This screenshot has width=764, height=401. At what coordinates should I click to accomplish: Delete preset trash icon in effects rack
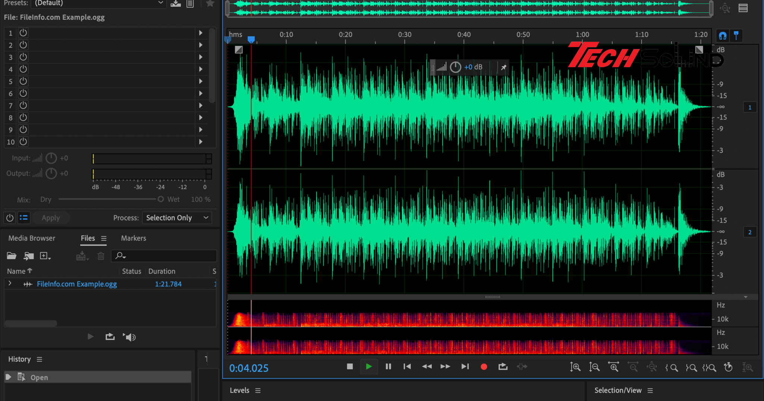(190, 3)
